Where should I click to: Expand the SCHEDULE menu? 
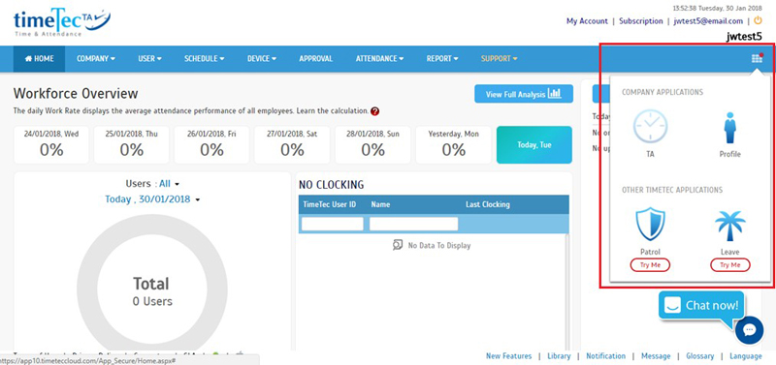[x=205, y=58]
